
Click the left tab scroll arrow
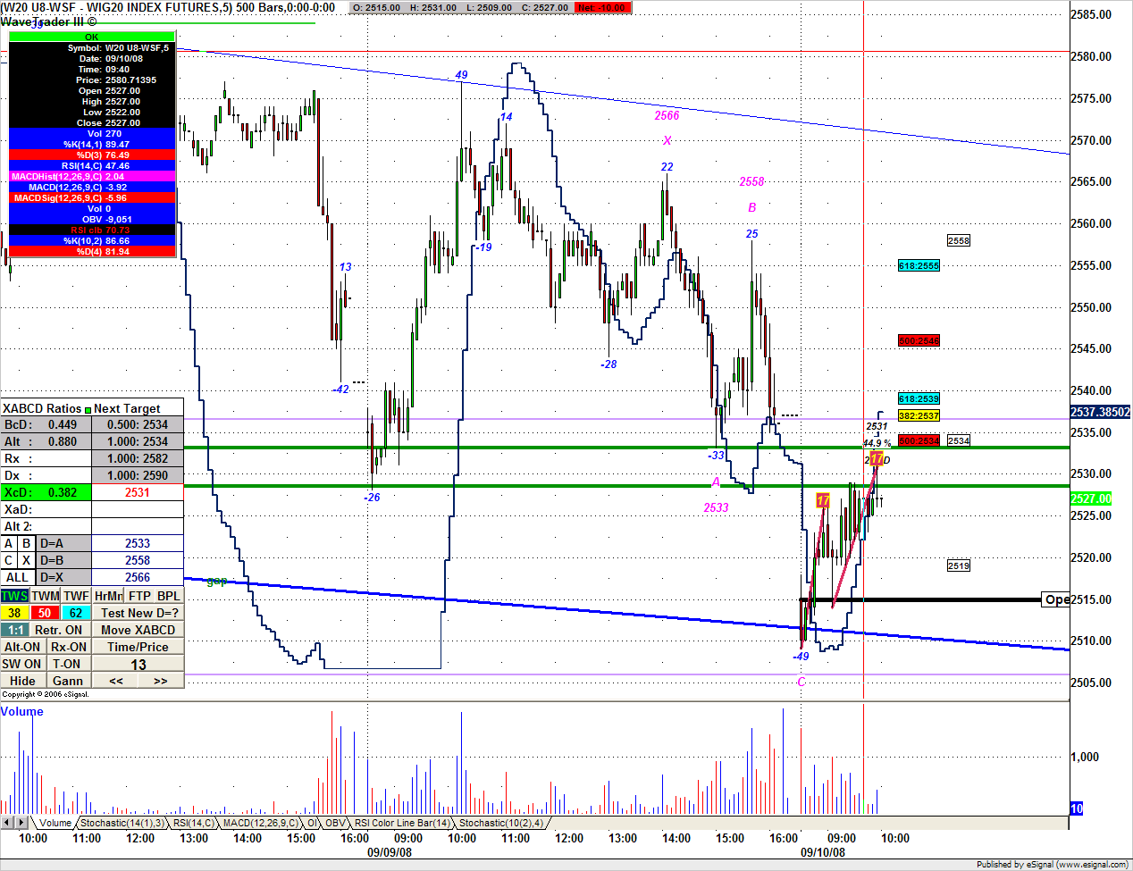coord(7,823)
